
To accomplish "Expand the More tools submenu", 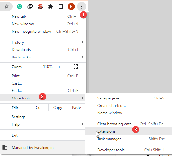I will [x=43, y=98].
